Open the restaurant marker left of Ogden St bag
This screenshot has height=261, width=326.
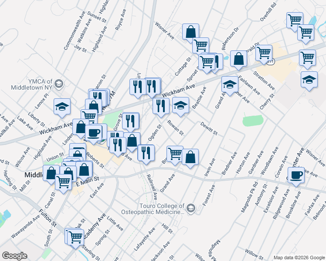pyautogui.click(x=118, y=146)
